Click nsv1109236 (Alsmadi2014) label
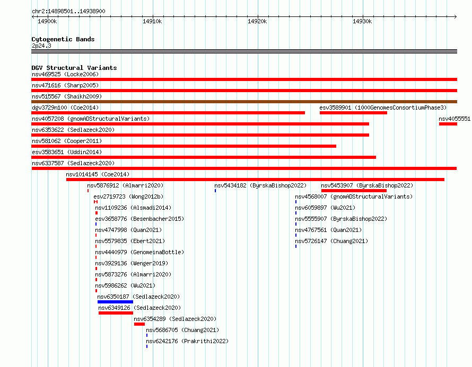 (x=133, y=208)
